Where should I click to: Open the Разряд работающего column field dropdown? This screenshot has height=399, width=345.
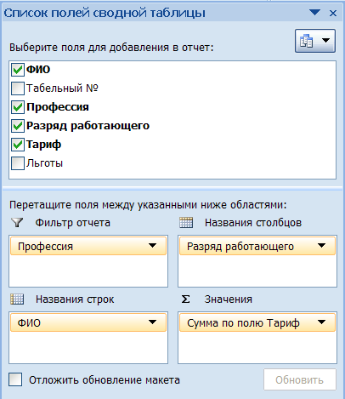pos(321,246)
